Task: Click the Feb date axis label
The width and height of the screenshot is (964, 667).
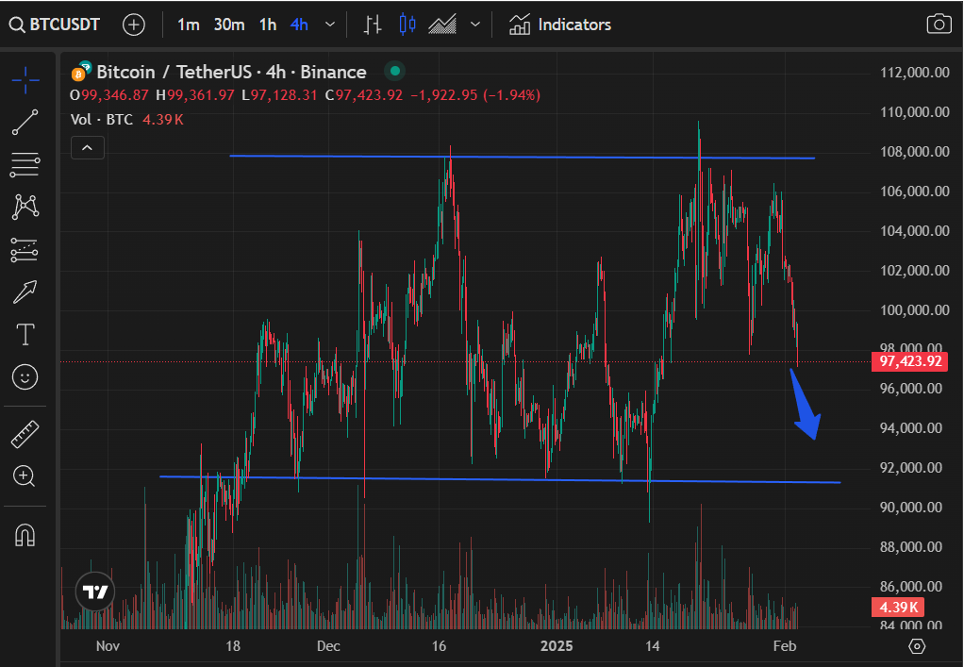Action: 785,646
